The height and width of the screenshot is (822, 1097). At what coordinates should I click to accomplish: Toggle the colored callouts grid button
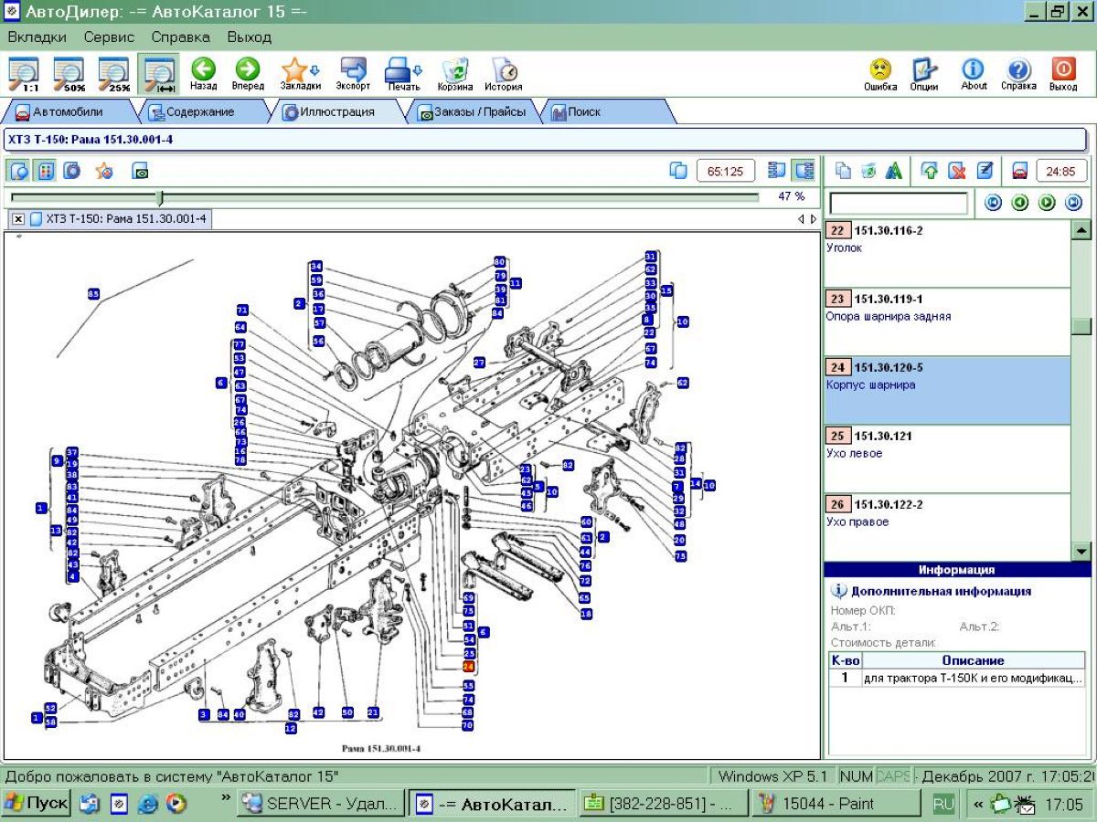pyautogui.click(x=46, y=171)
